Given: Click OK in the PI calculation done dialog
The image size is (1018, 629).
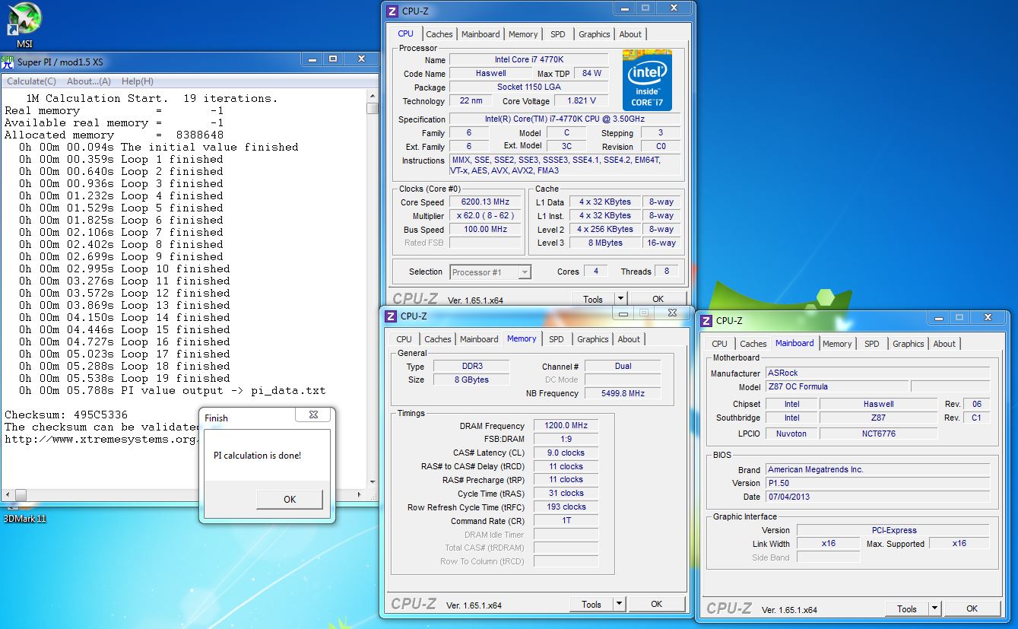Looking at the screenshot, I should click(290, 499).
